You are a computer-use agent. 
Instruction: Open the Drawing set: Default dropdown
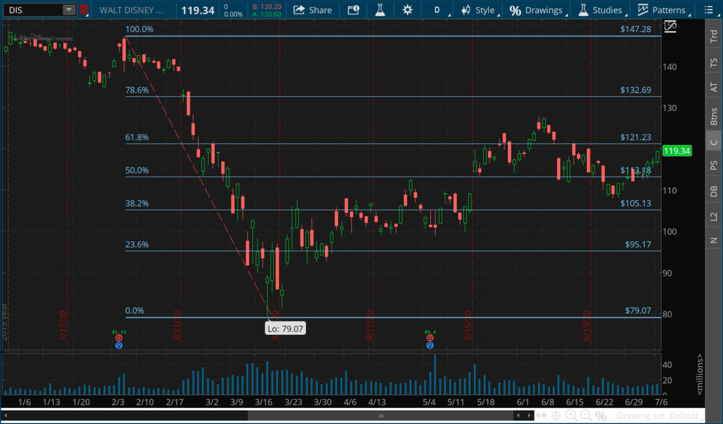(x=660, y=416)
